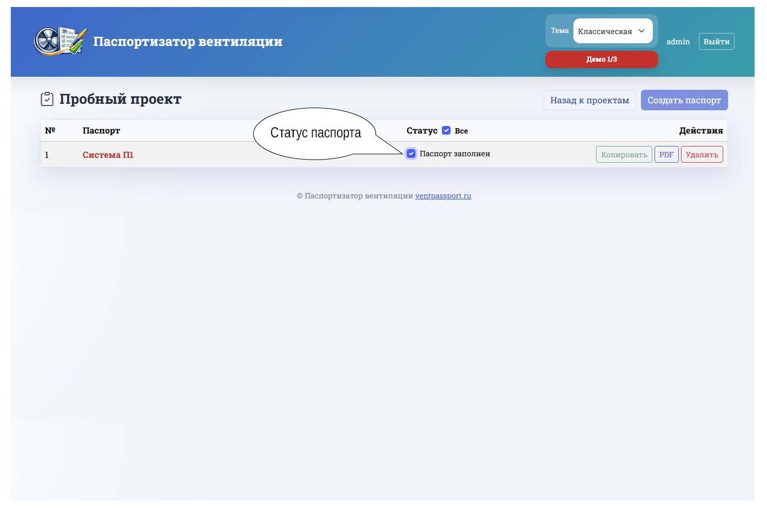Click the Пробный проект heading

pyautogui.click(x=120, y=99)
